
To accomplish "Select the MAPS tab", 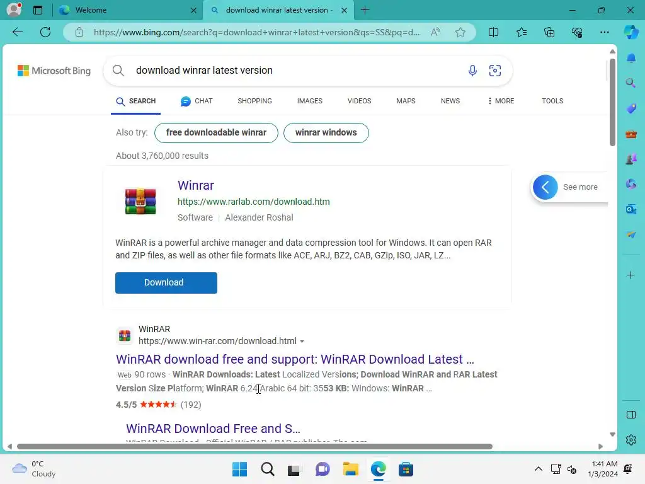I will (x=406, y=101).
